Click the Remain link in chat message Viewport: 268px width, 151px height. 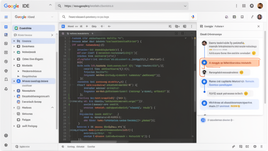point(249,81)
